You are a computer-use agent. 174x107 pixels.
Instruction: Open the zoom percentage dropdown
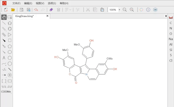(119, 10)
